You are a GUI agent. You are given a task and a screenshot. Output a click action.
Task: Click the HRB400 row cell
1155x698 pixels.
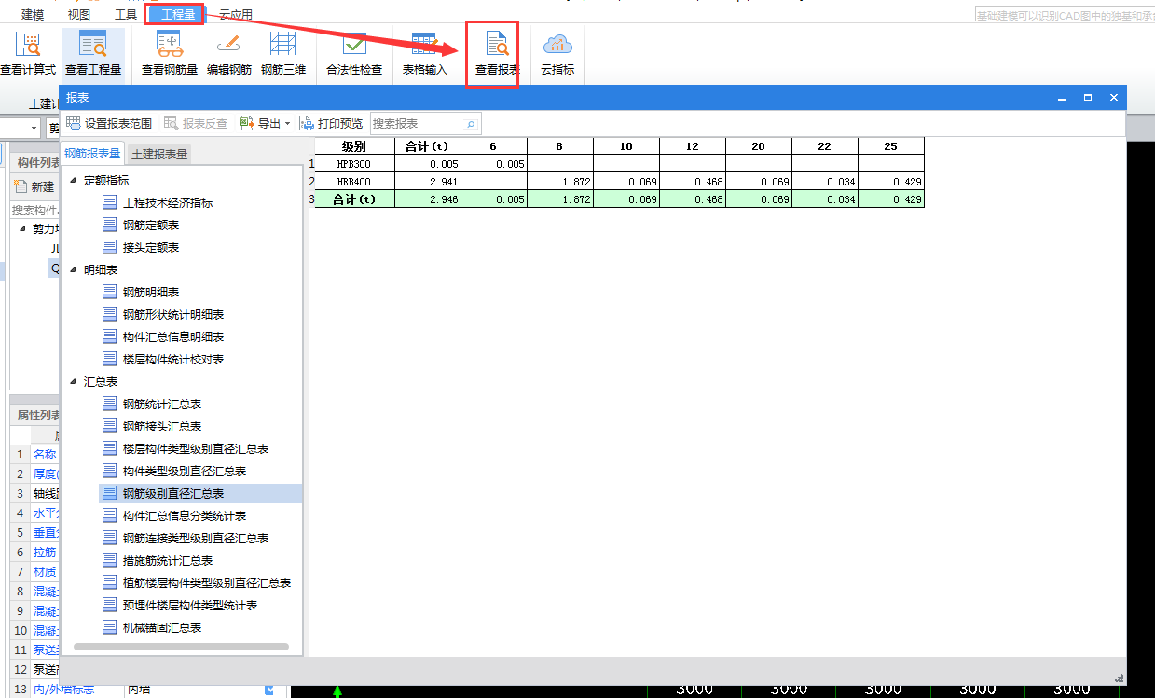354,181
